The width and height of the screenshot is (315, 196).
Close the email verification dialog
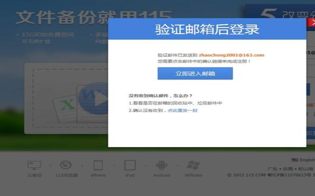click(312, 22)
